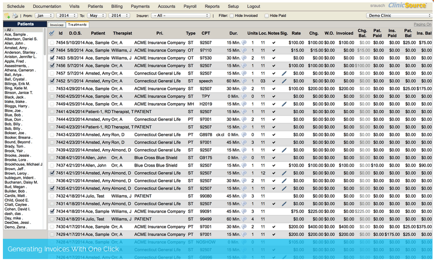
Task: Open the note bubble for treatment 7464
Action: pos(244,50)
